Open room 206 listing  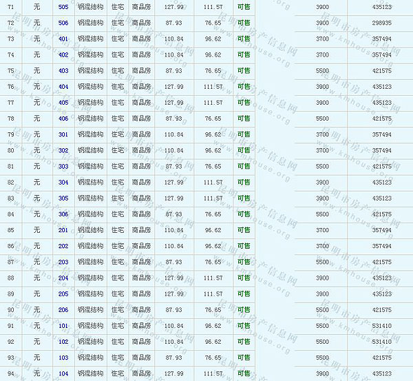click(63, 310)
